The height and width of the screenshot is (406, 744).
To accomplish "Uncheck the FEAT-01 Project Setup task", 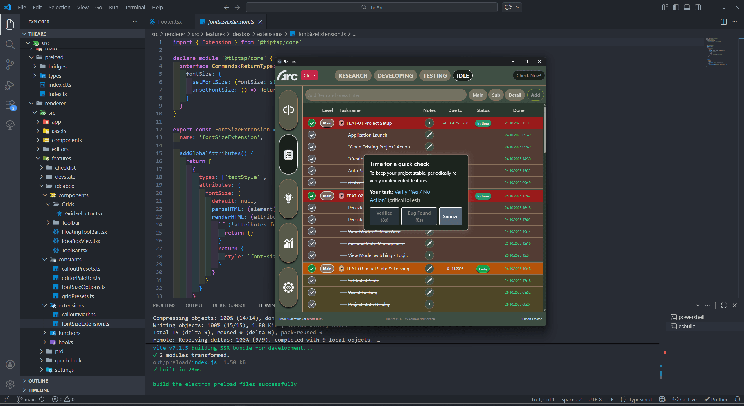I will click(x=312, y=123).
